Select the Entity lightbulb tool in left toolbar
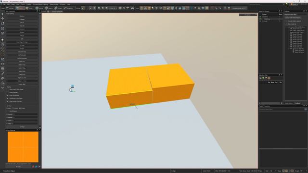The height and width of the screenshot is (173, 308). (2, 40)
